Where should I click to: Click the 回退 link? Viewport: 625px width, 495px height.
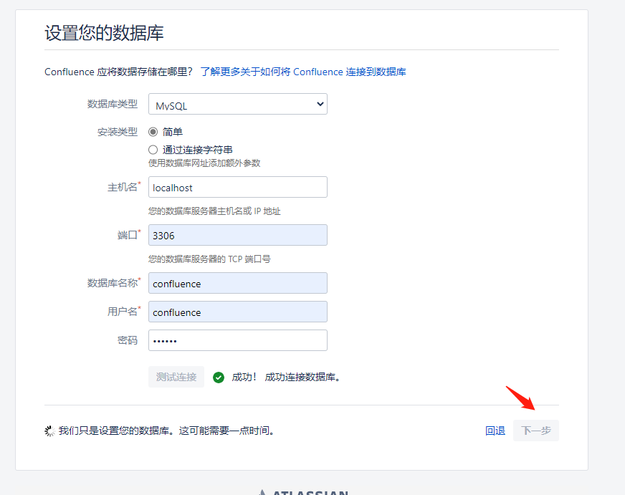[x=495, y=431]
